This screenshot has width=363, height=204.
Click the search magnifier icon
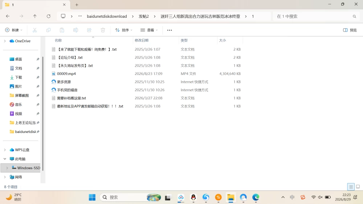pos(354,16)
